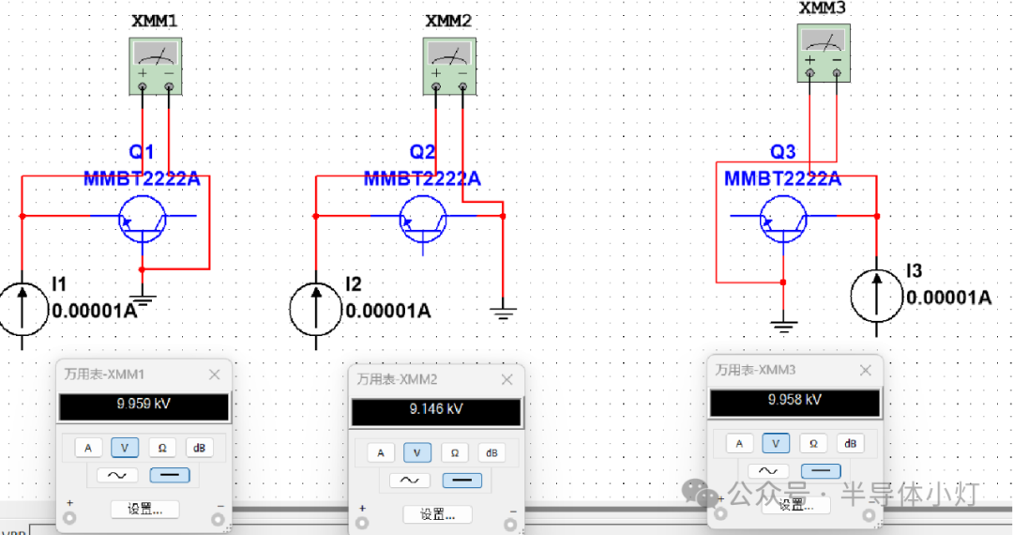Select the XMM1 multimeter instrument icon
This screenshot has width=1013, height=535.
coord(156,66)
